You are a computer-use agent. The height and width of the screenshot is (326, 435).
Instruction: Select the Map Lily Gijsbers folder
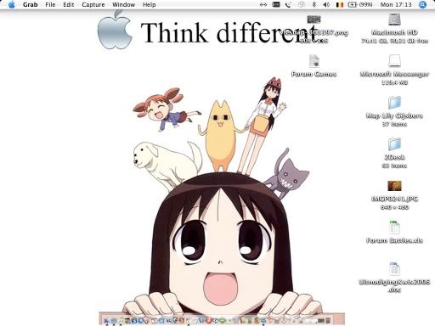point(394,103)
